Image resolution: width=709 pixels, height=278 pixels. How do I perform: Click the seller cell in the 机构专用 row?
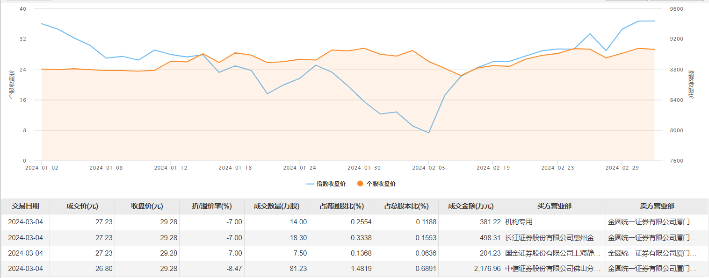657,222
